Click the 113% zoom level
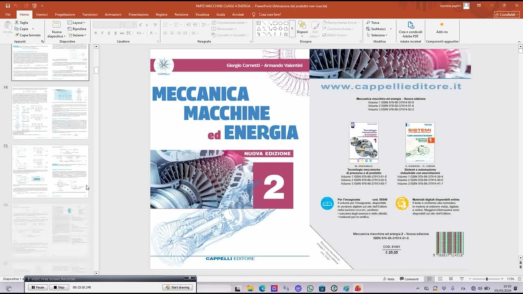523x294 pixels. click(510, 279)
